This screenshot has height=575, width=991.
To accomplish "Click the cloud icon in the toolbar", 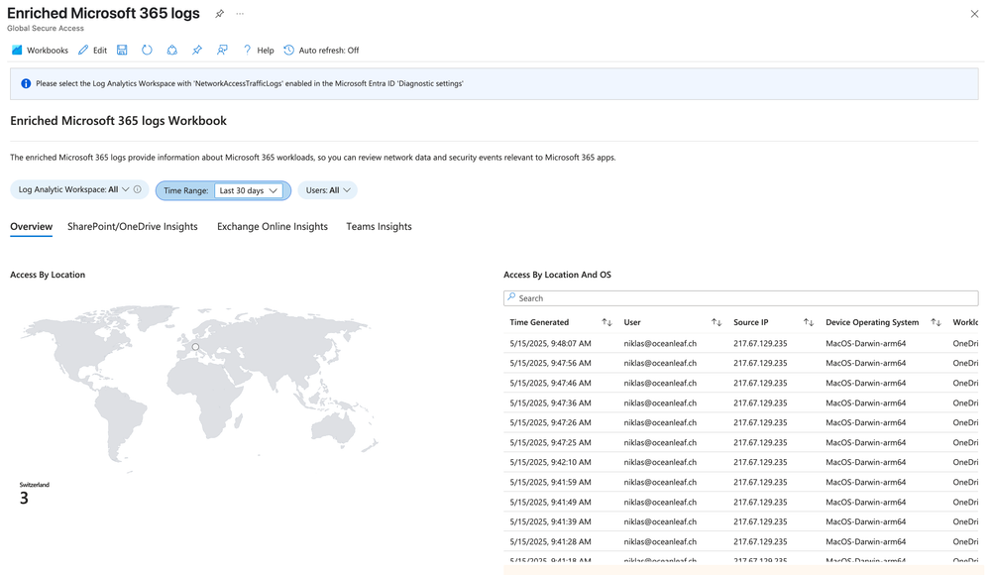I will [x=169, y=50].
